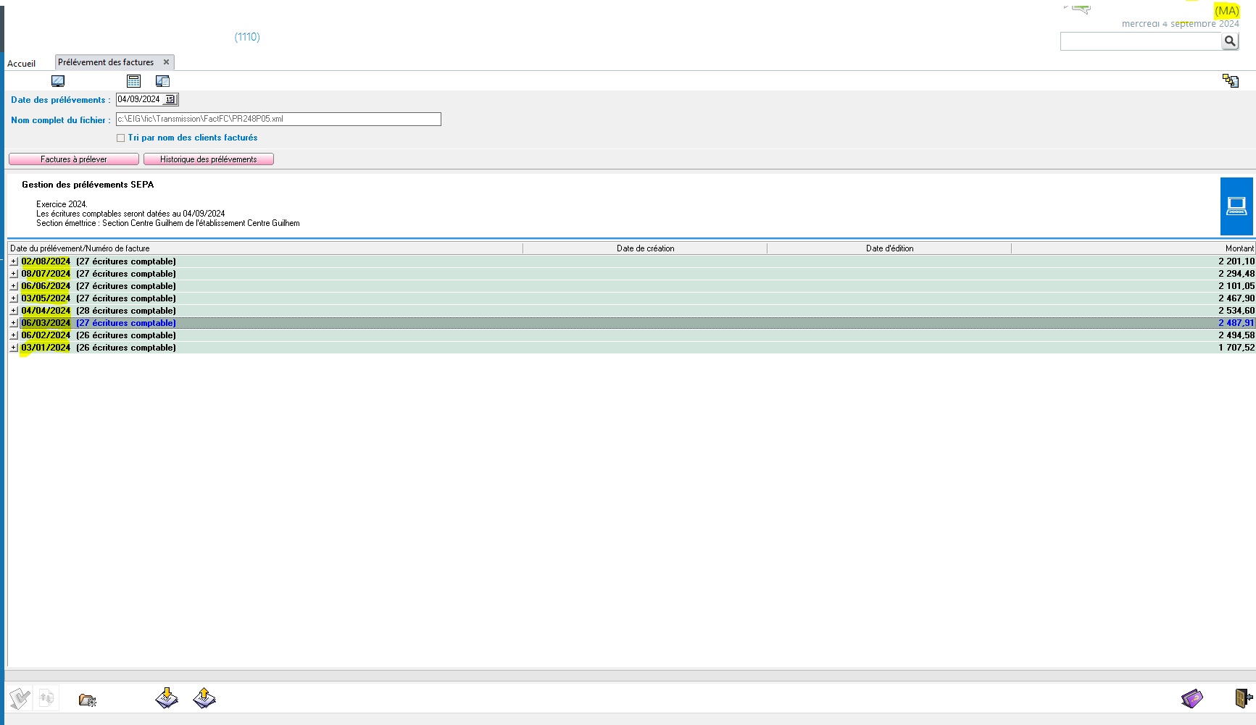The height and width of the screenshot is (725, 1256).
Task: Click the monitor with window icon
Action: tap(162, 81)
